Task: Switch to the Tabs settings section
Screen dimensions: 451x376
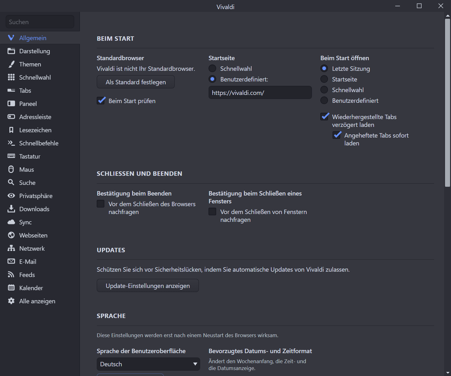Action: tap(25, 91)
